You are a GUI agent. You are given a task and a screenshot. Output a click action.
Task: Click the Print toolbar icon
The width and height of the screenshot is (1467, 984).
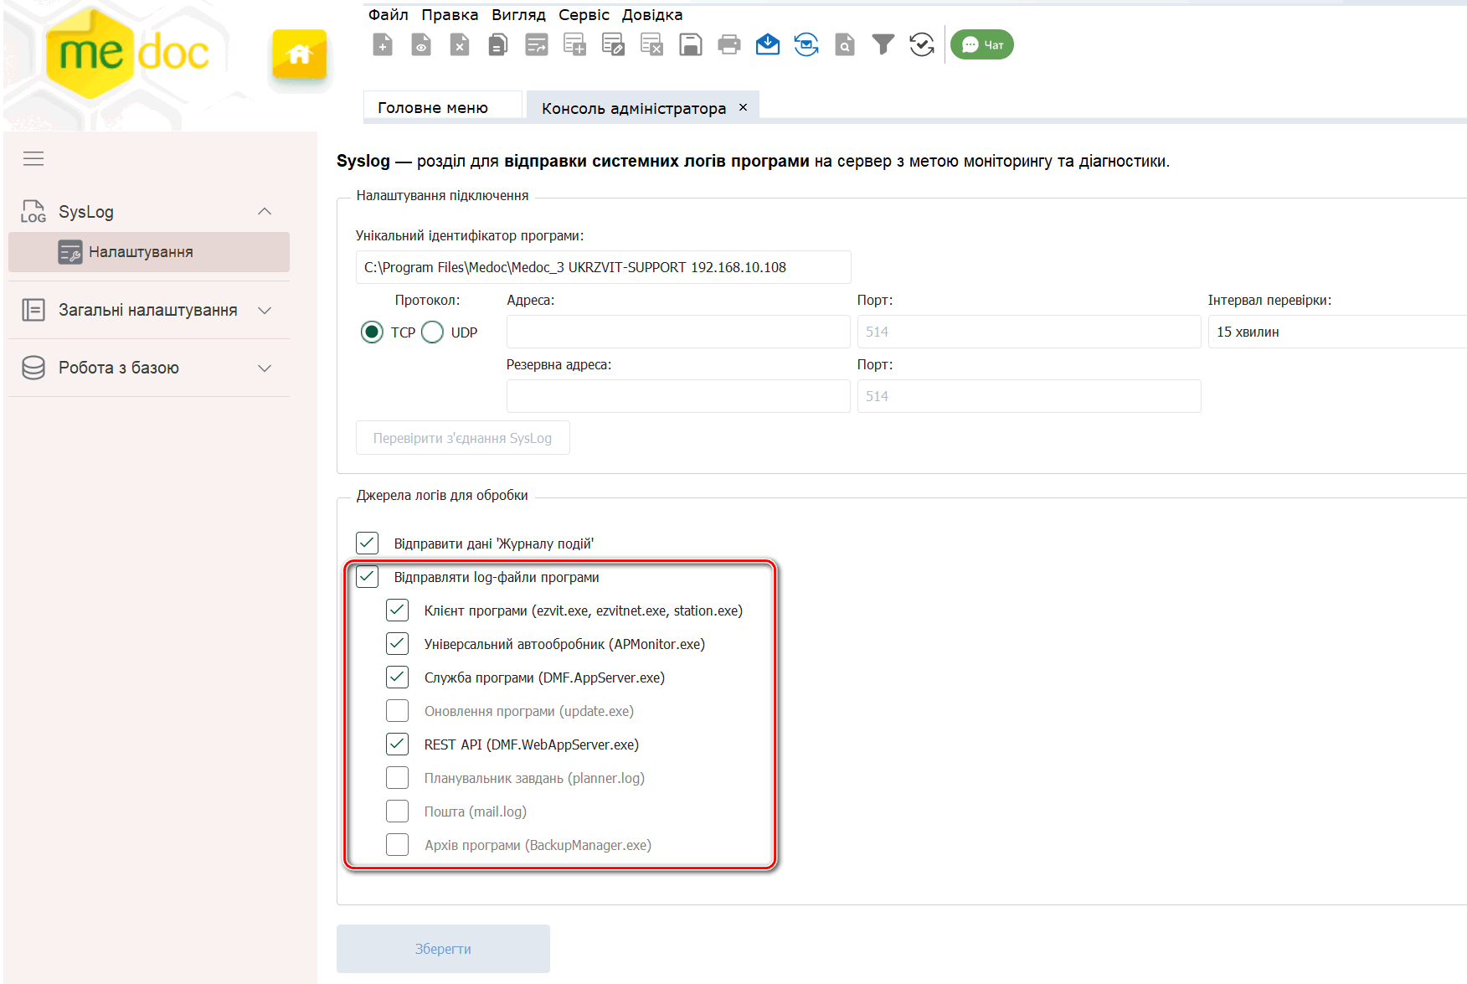(728, 45)
